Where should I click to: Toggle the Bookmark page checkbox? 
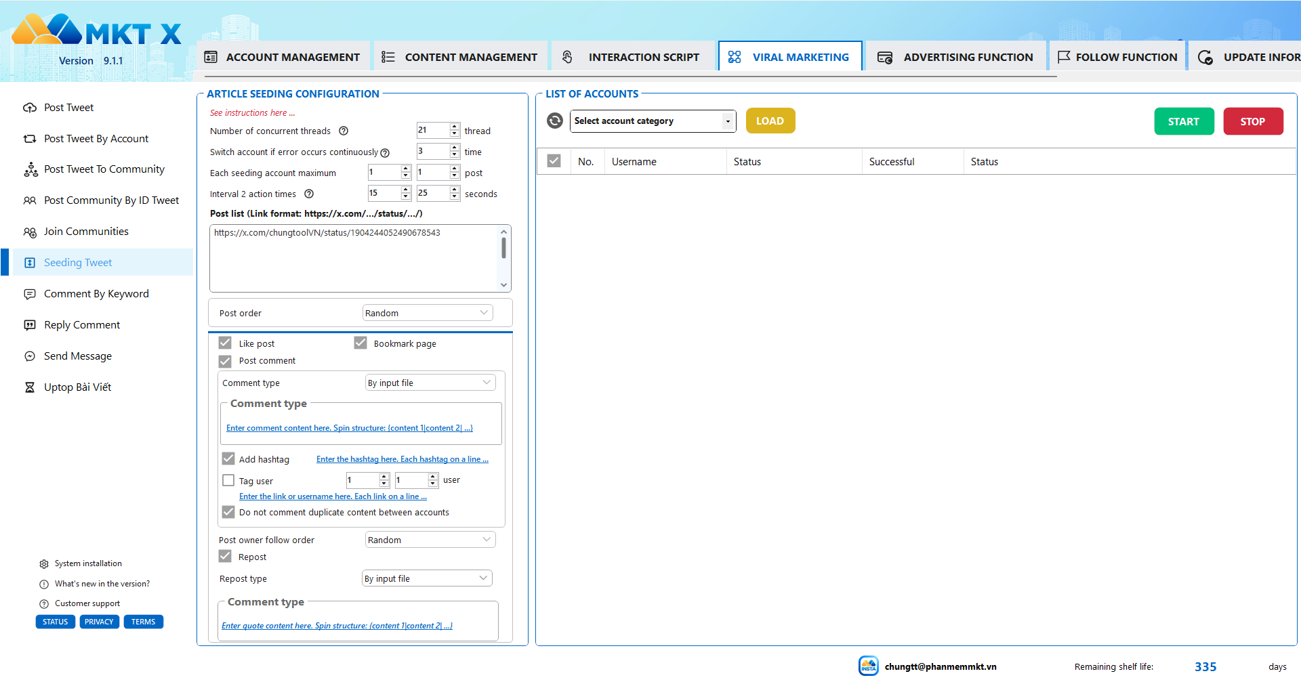tap(360, 343)
